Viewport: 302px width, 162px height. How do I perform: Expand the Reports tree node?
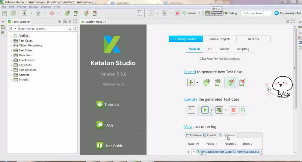click(x=11, y=75)
